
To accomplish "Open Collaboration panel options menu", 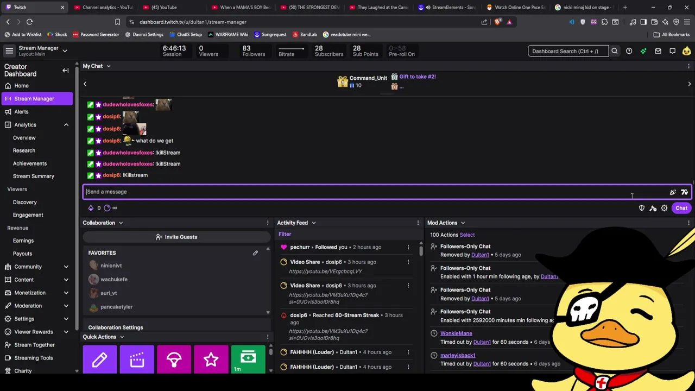I will point(268,223).
